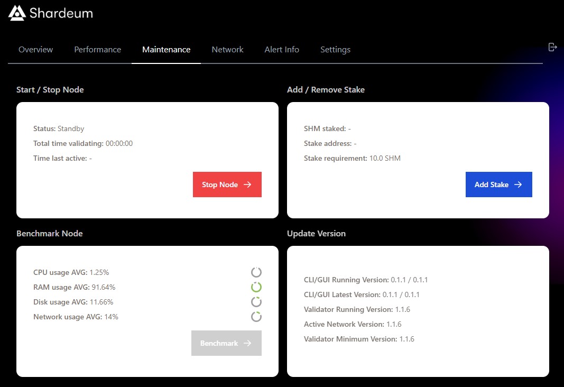564x387 pixels.
Task: Click the Status: Standby text
Action: [59, 129]
